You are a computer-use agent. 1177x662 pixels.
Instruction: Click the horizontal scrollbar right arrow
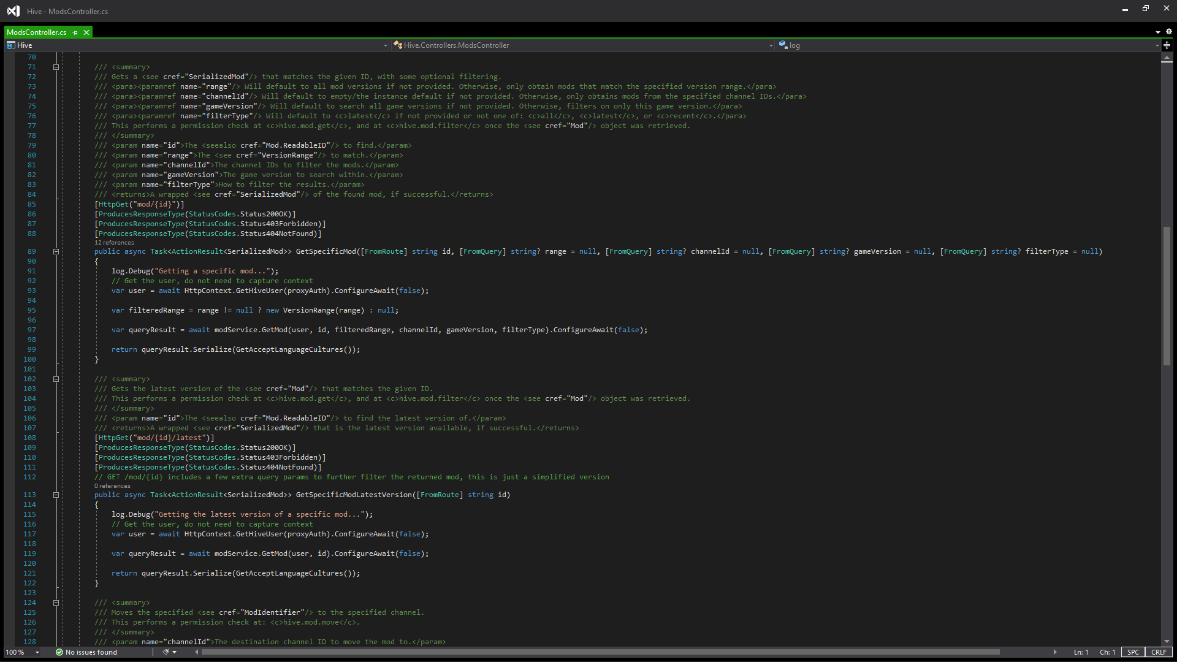click(x=1055, y=652)
